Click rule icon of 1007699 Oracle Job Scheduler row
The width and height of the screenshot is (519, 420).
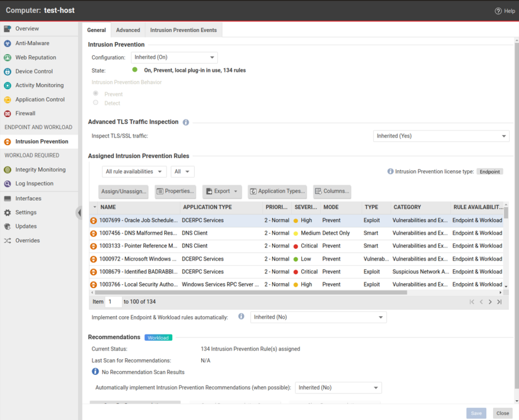pos(94,220)
